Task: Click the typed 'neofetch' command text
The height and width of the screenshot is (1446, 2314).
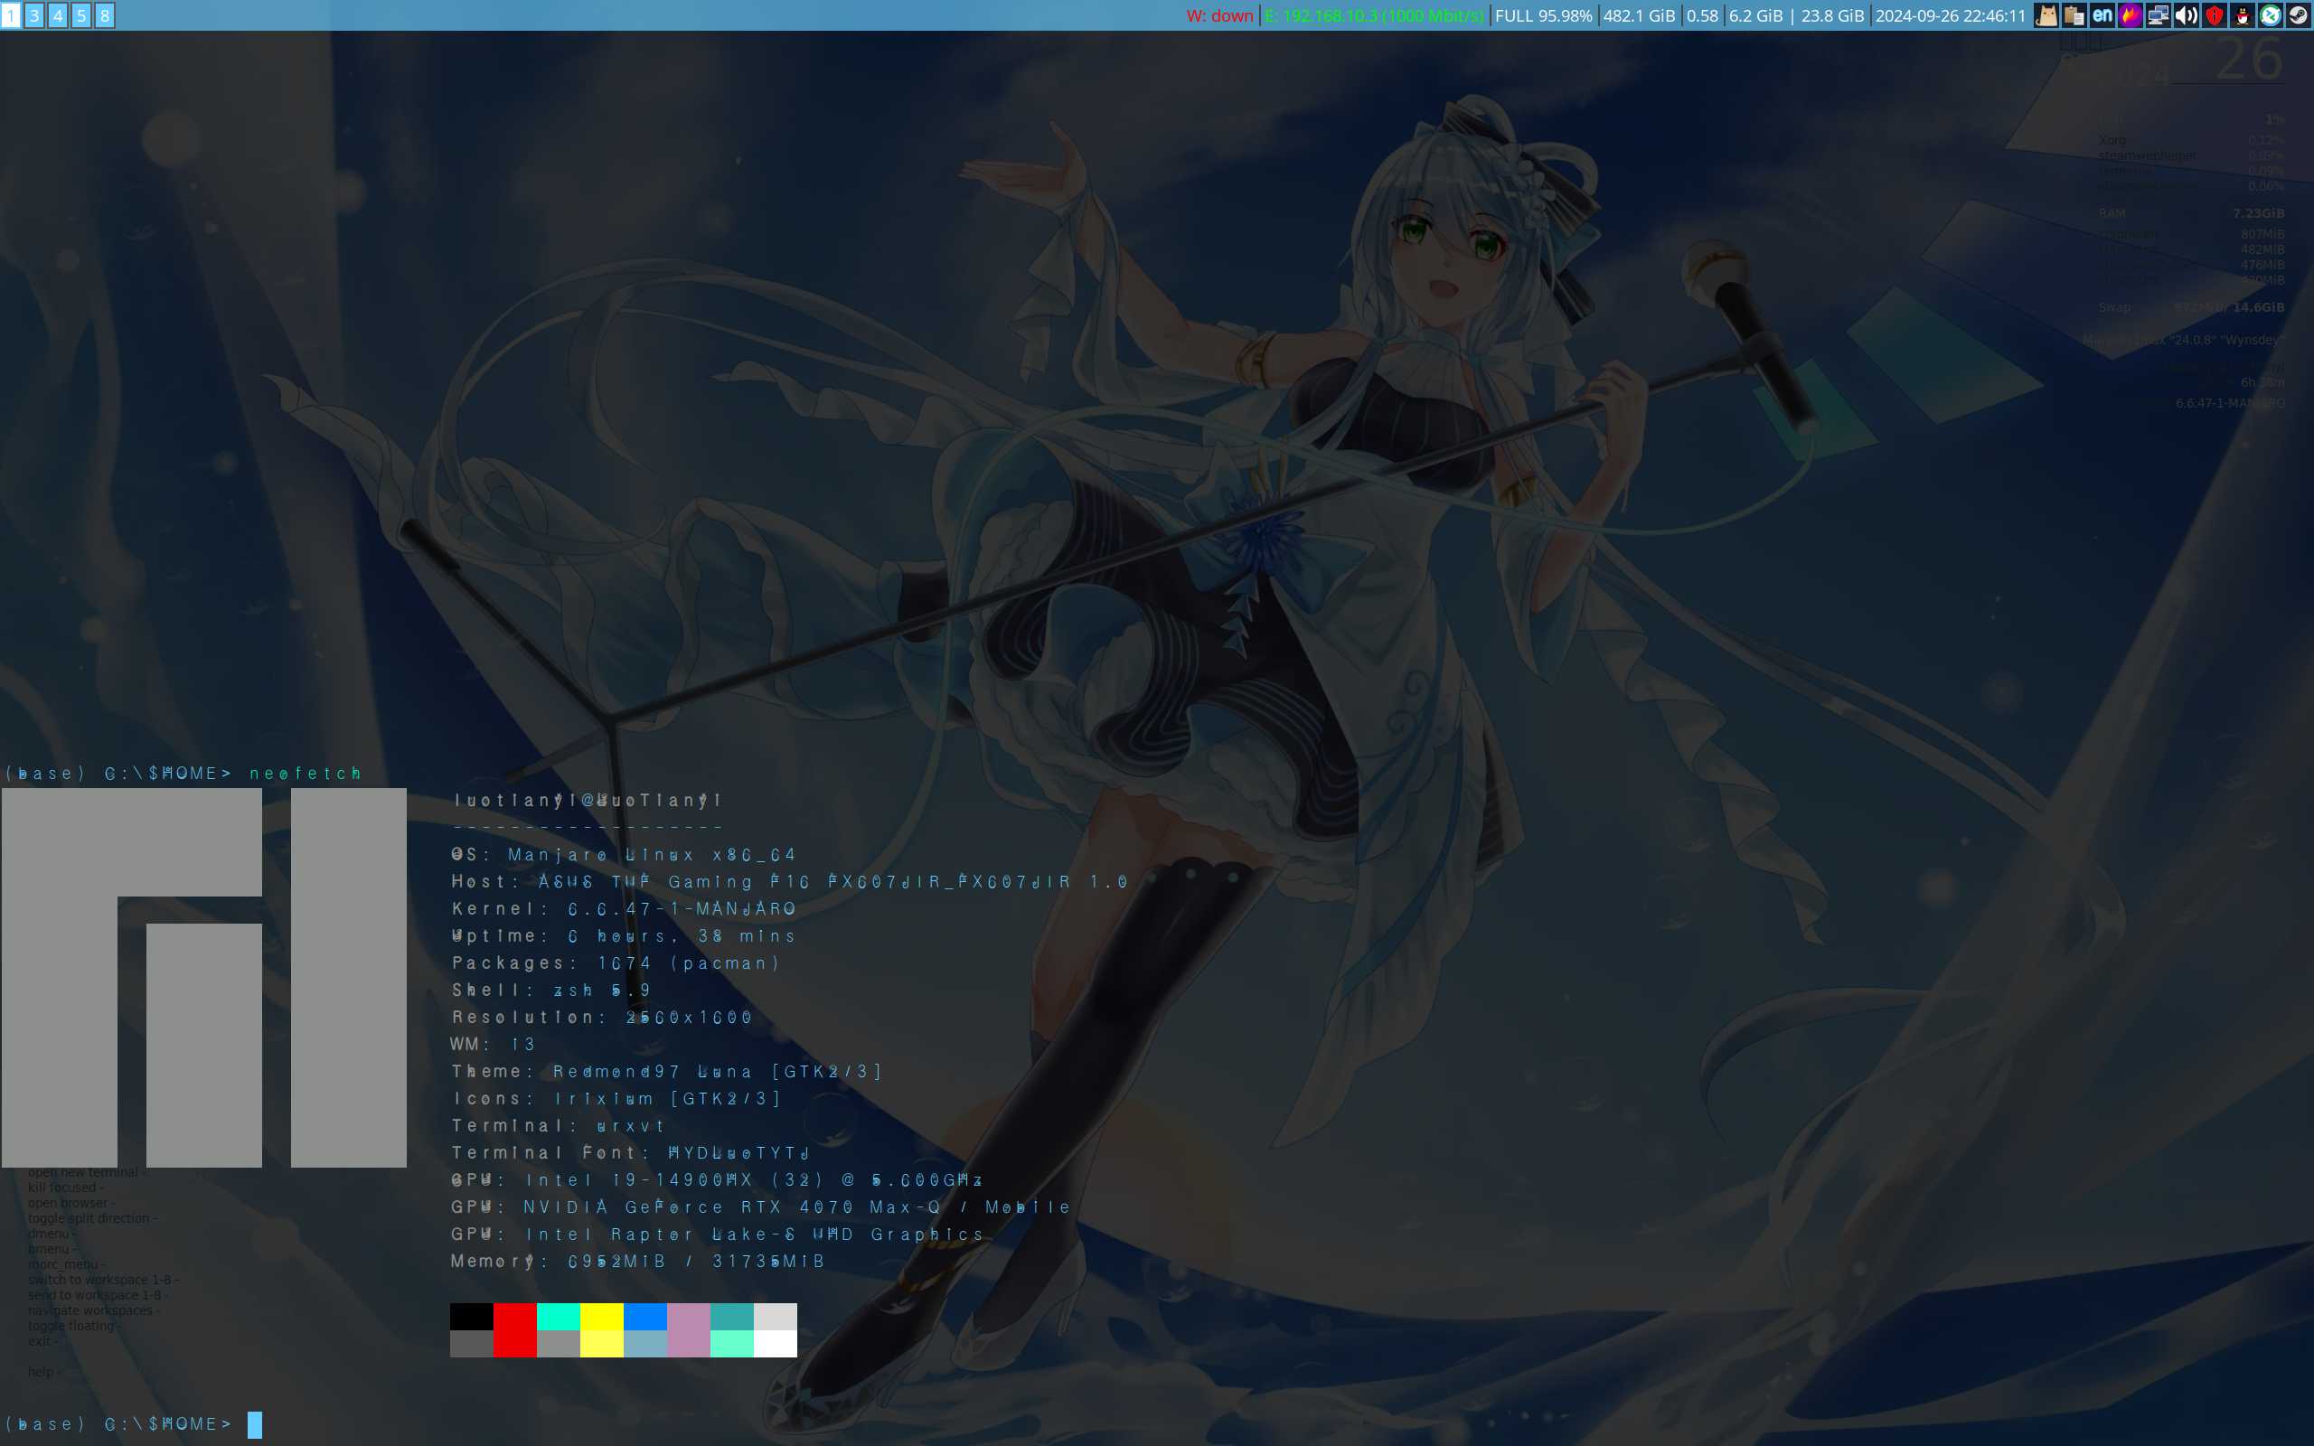Action: 306,773
